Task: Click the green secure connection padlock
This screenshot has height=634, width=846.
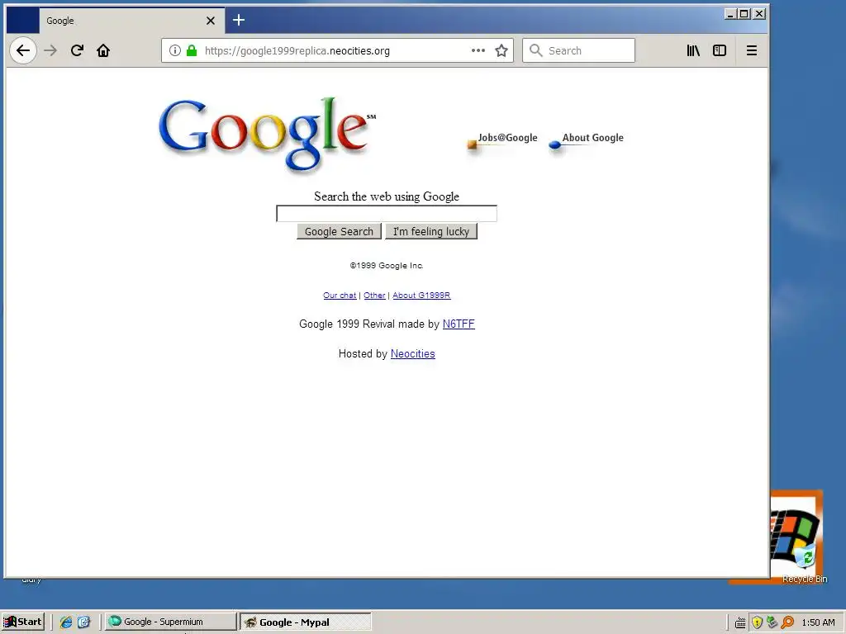Action: point(192,50)
